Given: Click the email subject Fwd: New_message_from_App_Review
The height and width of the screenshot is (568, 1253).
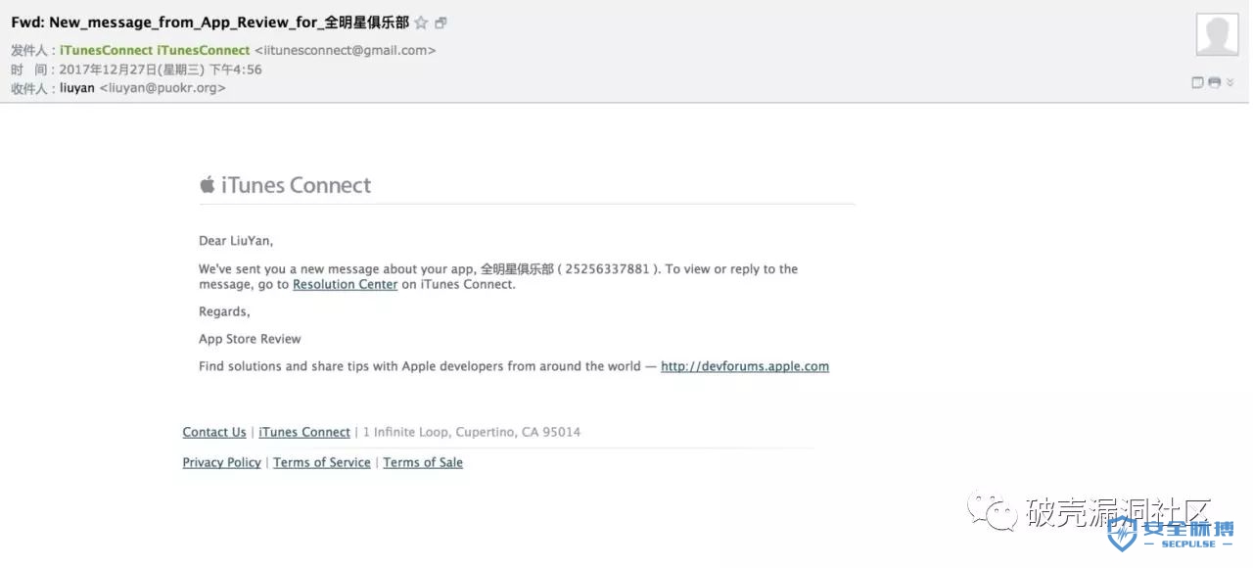Looking at the screenshot, I should coord(209,23).
